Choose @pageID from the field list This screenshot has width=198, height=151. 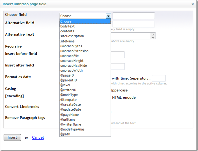point(85,75)
